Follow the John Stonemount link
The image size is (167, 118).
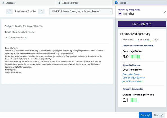(132, 81)
